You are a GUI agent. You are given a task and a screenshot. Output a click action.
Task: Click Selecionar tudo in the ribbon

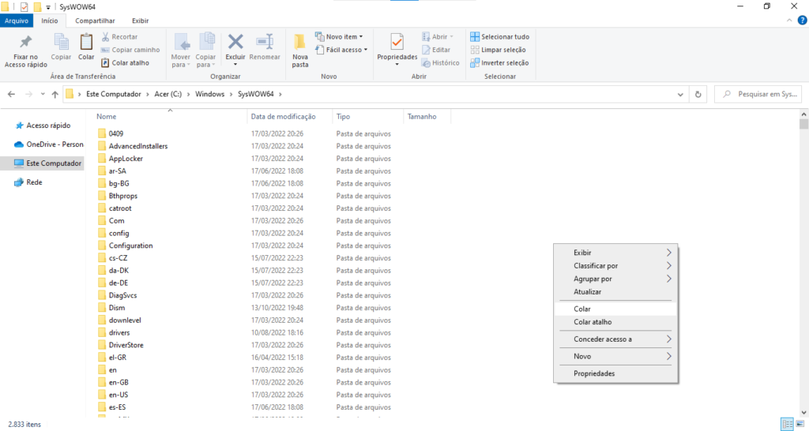tap(499, 36)
